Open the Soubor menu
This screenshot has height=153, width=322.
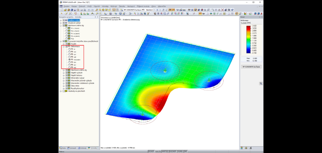click(x=66, y=7)
